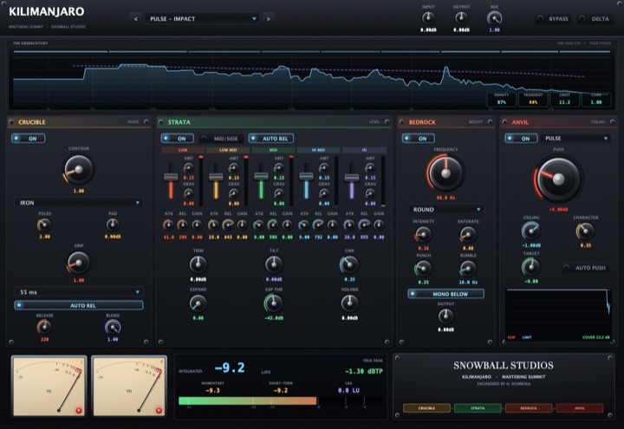
Task: Click the EXP THR knob
Action: click(x=274, y=303)
